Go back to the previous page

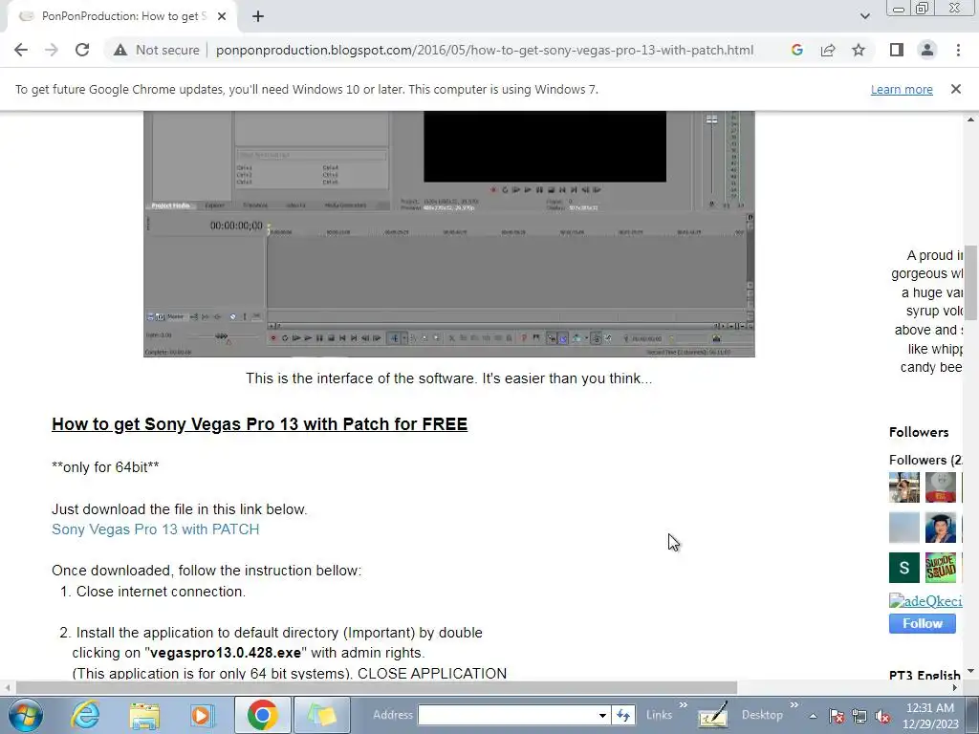[21, 50]
